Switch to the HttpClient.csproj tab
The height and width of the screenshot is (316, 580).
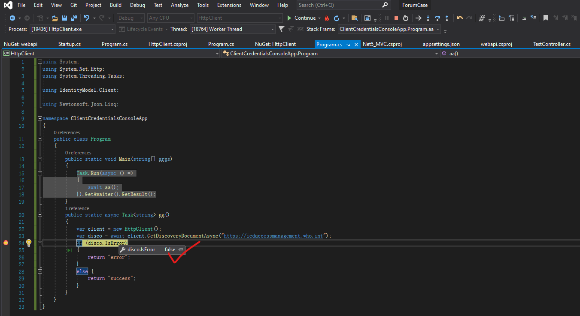pyautogui.click(x=167, y=44)
